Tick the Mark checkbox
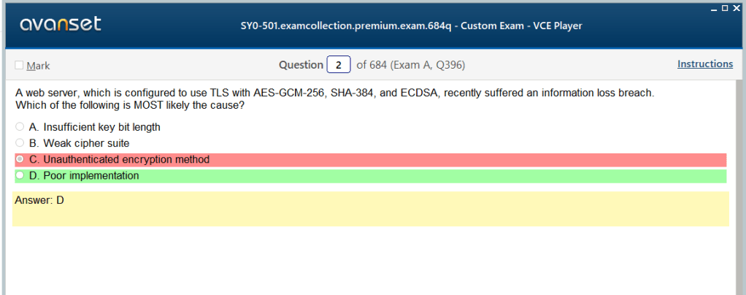Screen dimensions: 746x295 pos(19,66)
